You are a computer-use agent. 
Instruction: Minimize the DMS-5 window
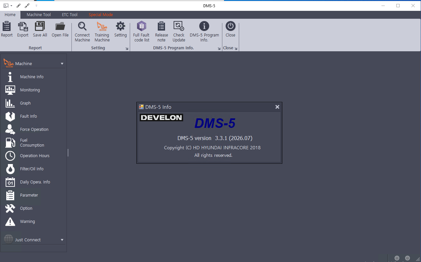pyautogui.click(x=383, y=6)
